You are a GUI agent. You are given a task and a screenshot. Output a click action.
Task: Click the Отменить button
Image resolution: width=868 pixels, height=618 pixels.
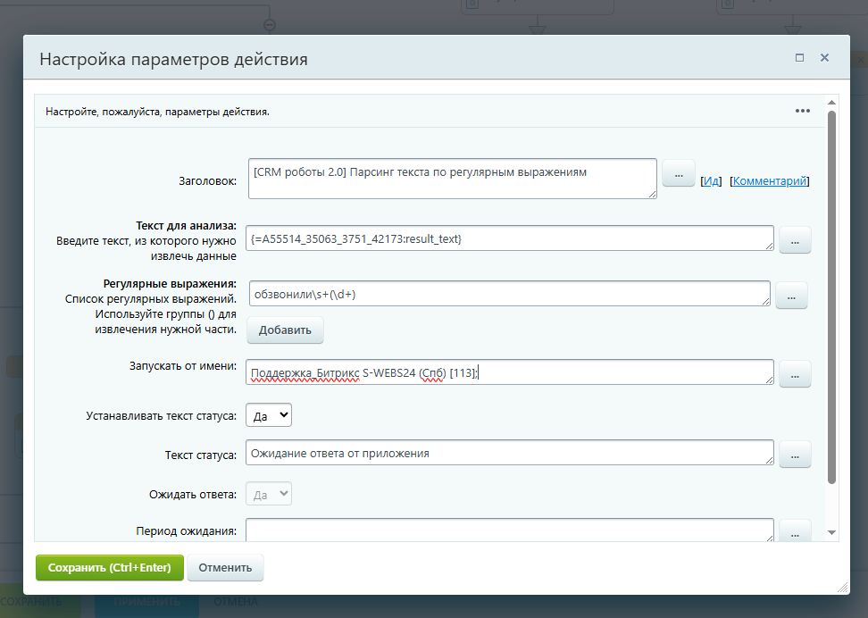(225, 568)
